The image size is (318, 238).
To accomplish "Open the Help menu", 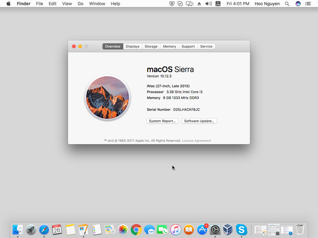I will (115, 4).
